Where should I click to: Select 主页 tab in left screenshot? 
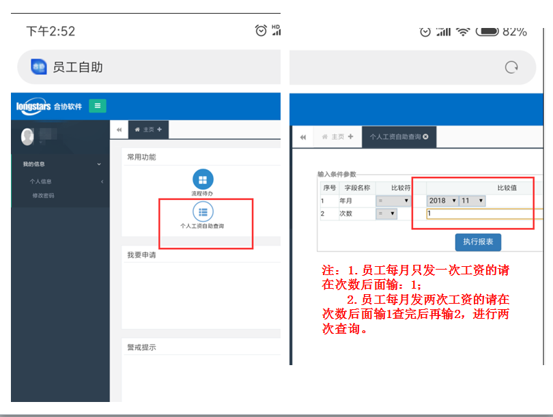[148, 130]
